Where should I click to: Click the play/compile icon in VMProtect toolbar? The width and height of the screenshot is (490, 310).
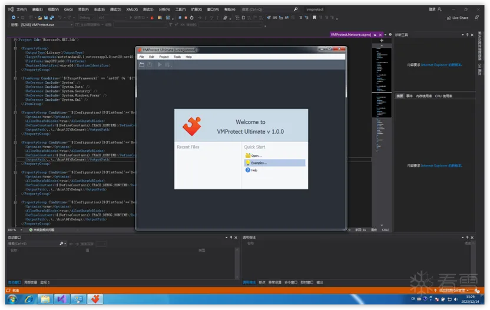pos(160,64)
